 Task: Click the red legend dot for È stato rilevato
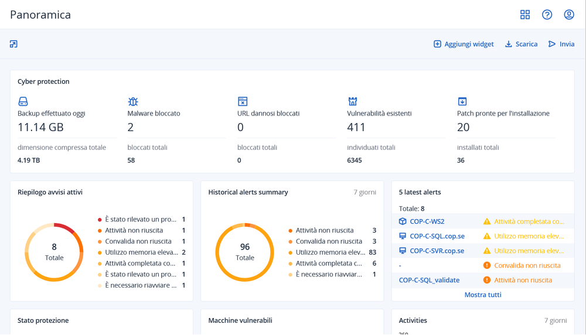click(x=100, y=220)
